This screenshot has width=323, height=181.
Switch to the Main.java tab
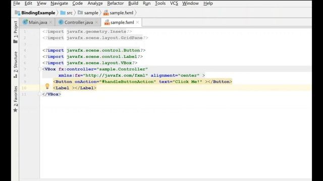coord(38,22)
